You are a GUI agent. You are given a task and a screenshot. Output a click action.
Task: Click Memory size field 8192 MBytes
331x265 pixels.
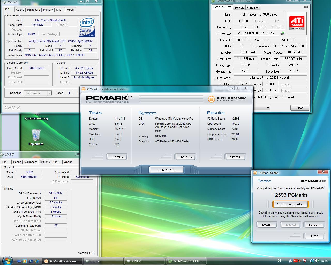coord(29,177)
